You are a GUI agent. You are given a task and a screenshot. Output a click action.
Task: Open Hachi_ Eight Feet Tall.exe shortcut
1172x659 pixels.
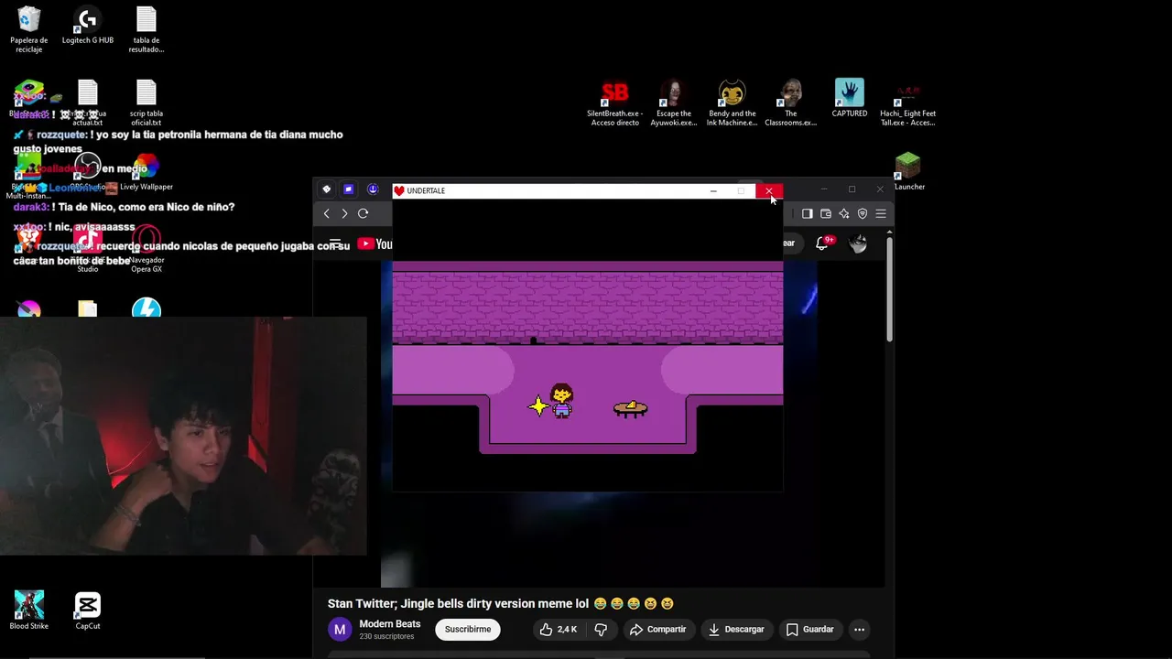click(908, 103)
